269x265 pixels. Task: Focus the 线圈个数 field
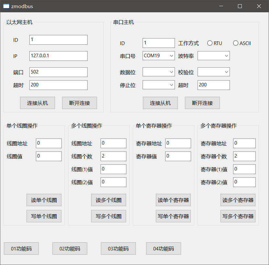(x=113, y=156)
